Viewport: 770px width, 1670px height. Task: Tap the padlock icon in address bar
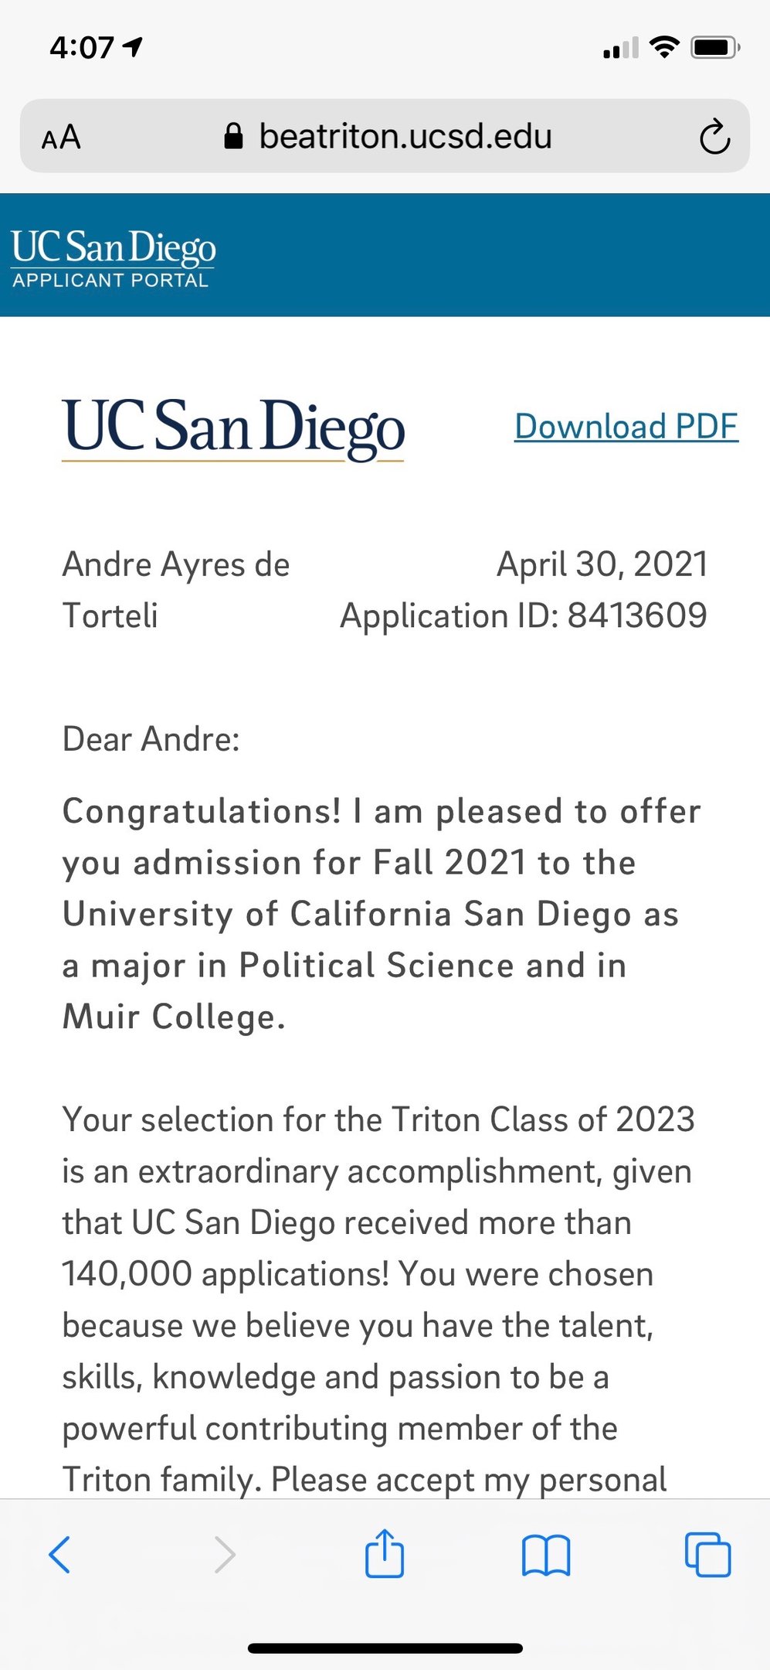(x=233, y=137)
